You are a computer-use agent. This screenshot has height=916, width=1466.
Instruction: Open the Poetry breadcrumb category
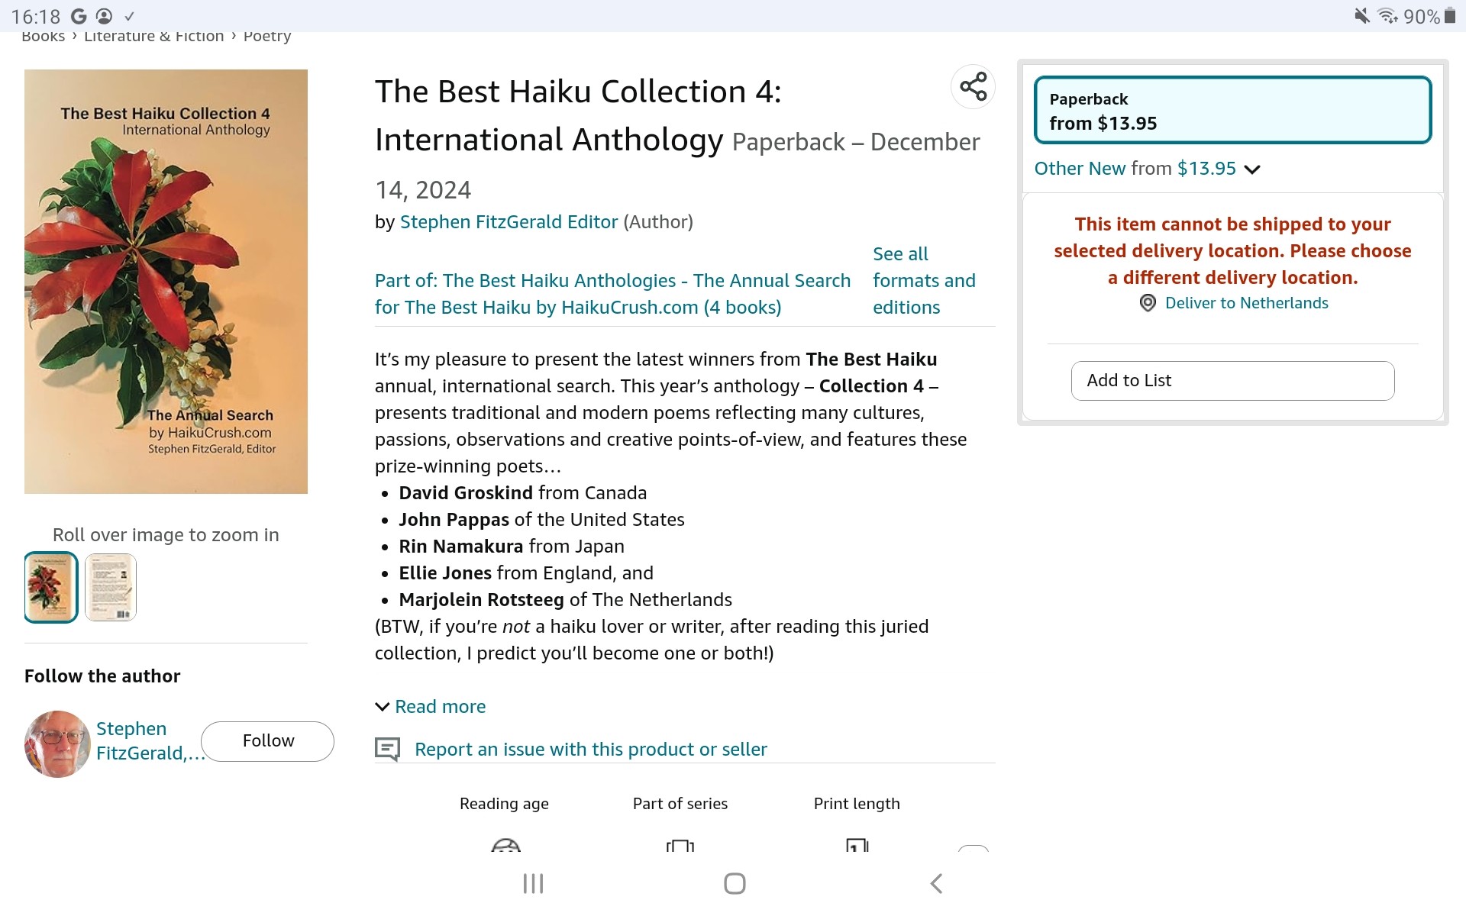tap(267, 36)
